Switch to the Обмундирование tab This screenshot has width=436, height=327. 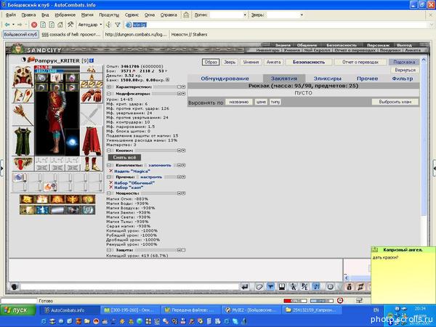click(x=225, y=78)
